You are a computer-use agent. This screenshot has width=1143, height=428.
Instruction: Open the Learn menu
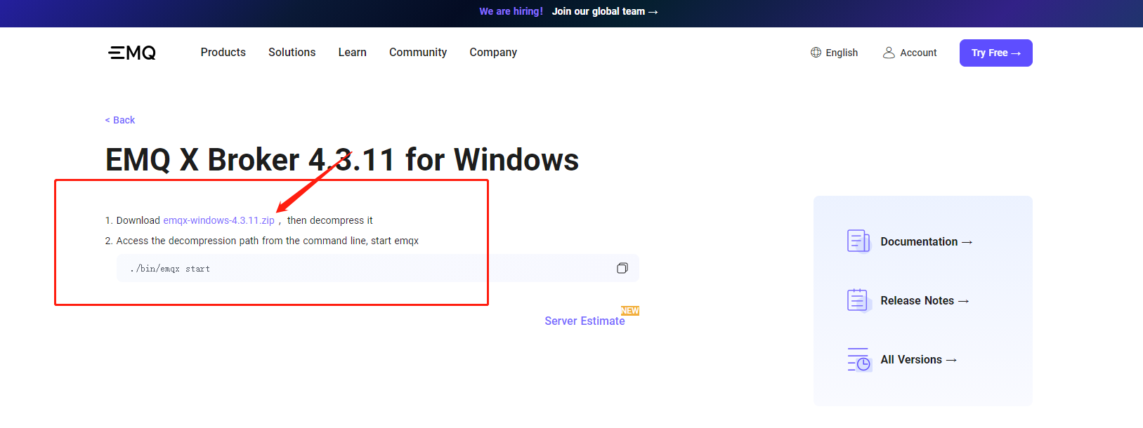click(x=353, y=53)
